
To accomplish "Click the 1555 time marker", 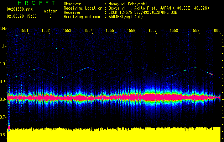I will pos(110,31).
